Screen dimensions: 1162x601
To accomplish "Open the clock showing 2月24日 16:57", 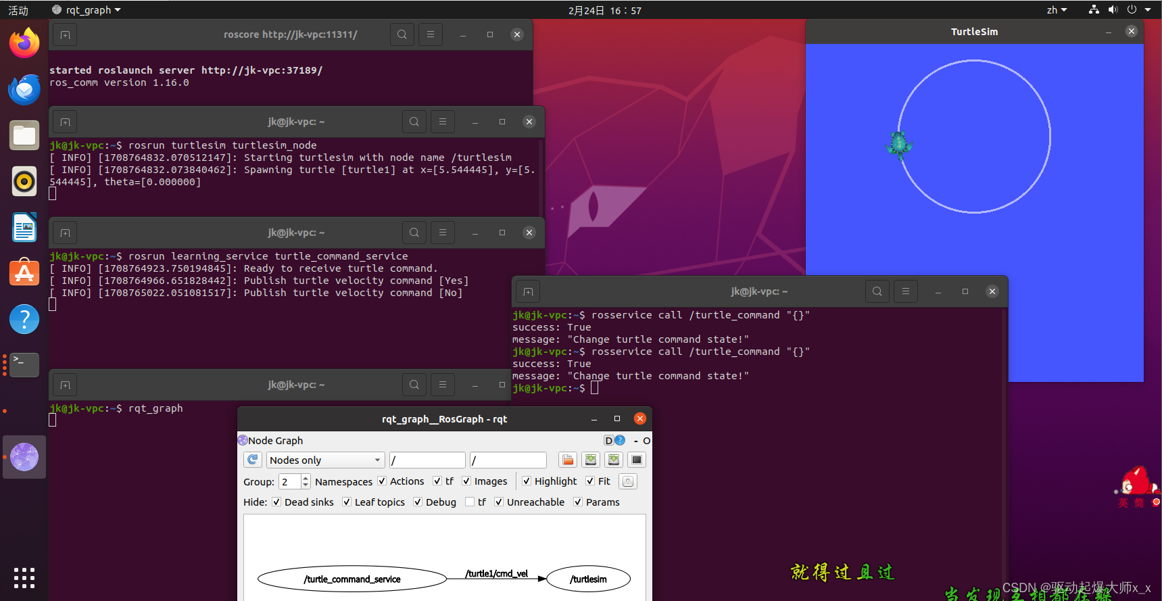I will (x=605, y=10).
